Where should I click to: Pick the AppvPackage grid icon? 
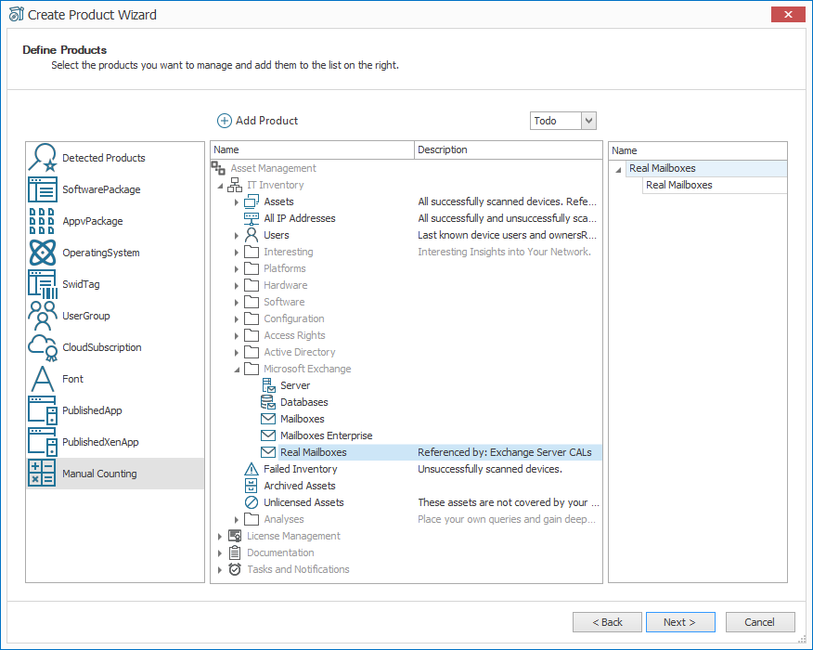pos(43,221)
